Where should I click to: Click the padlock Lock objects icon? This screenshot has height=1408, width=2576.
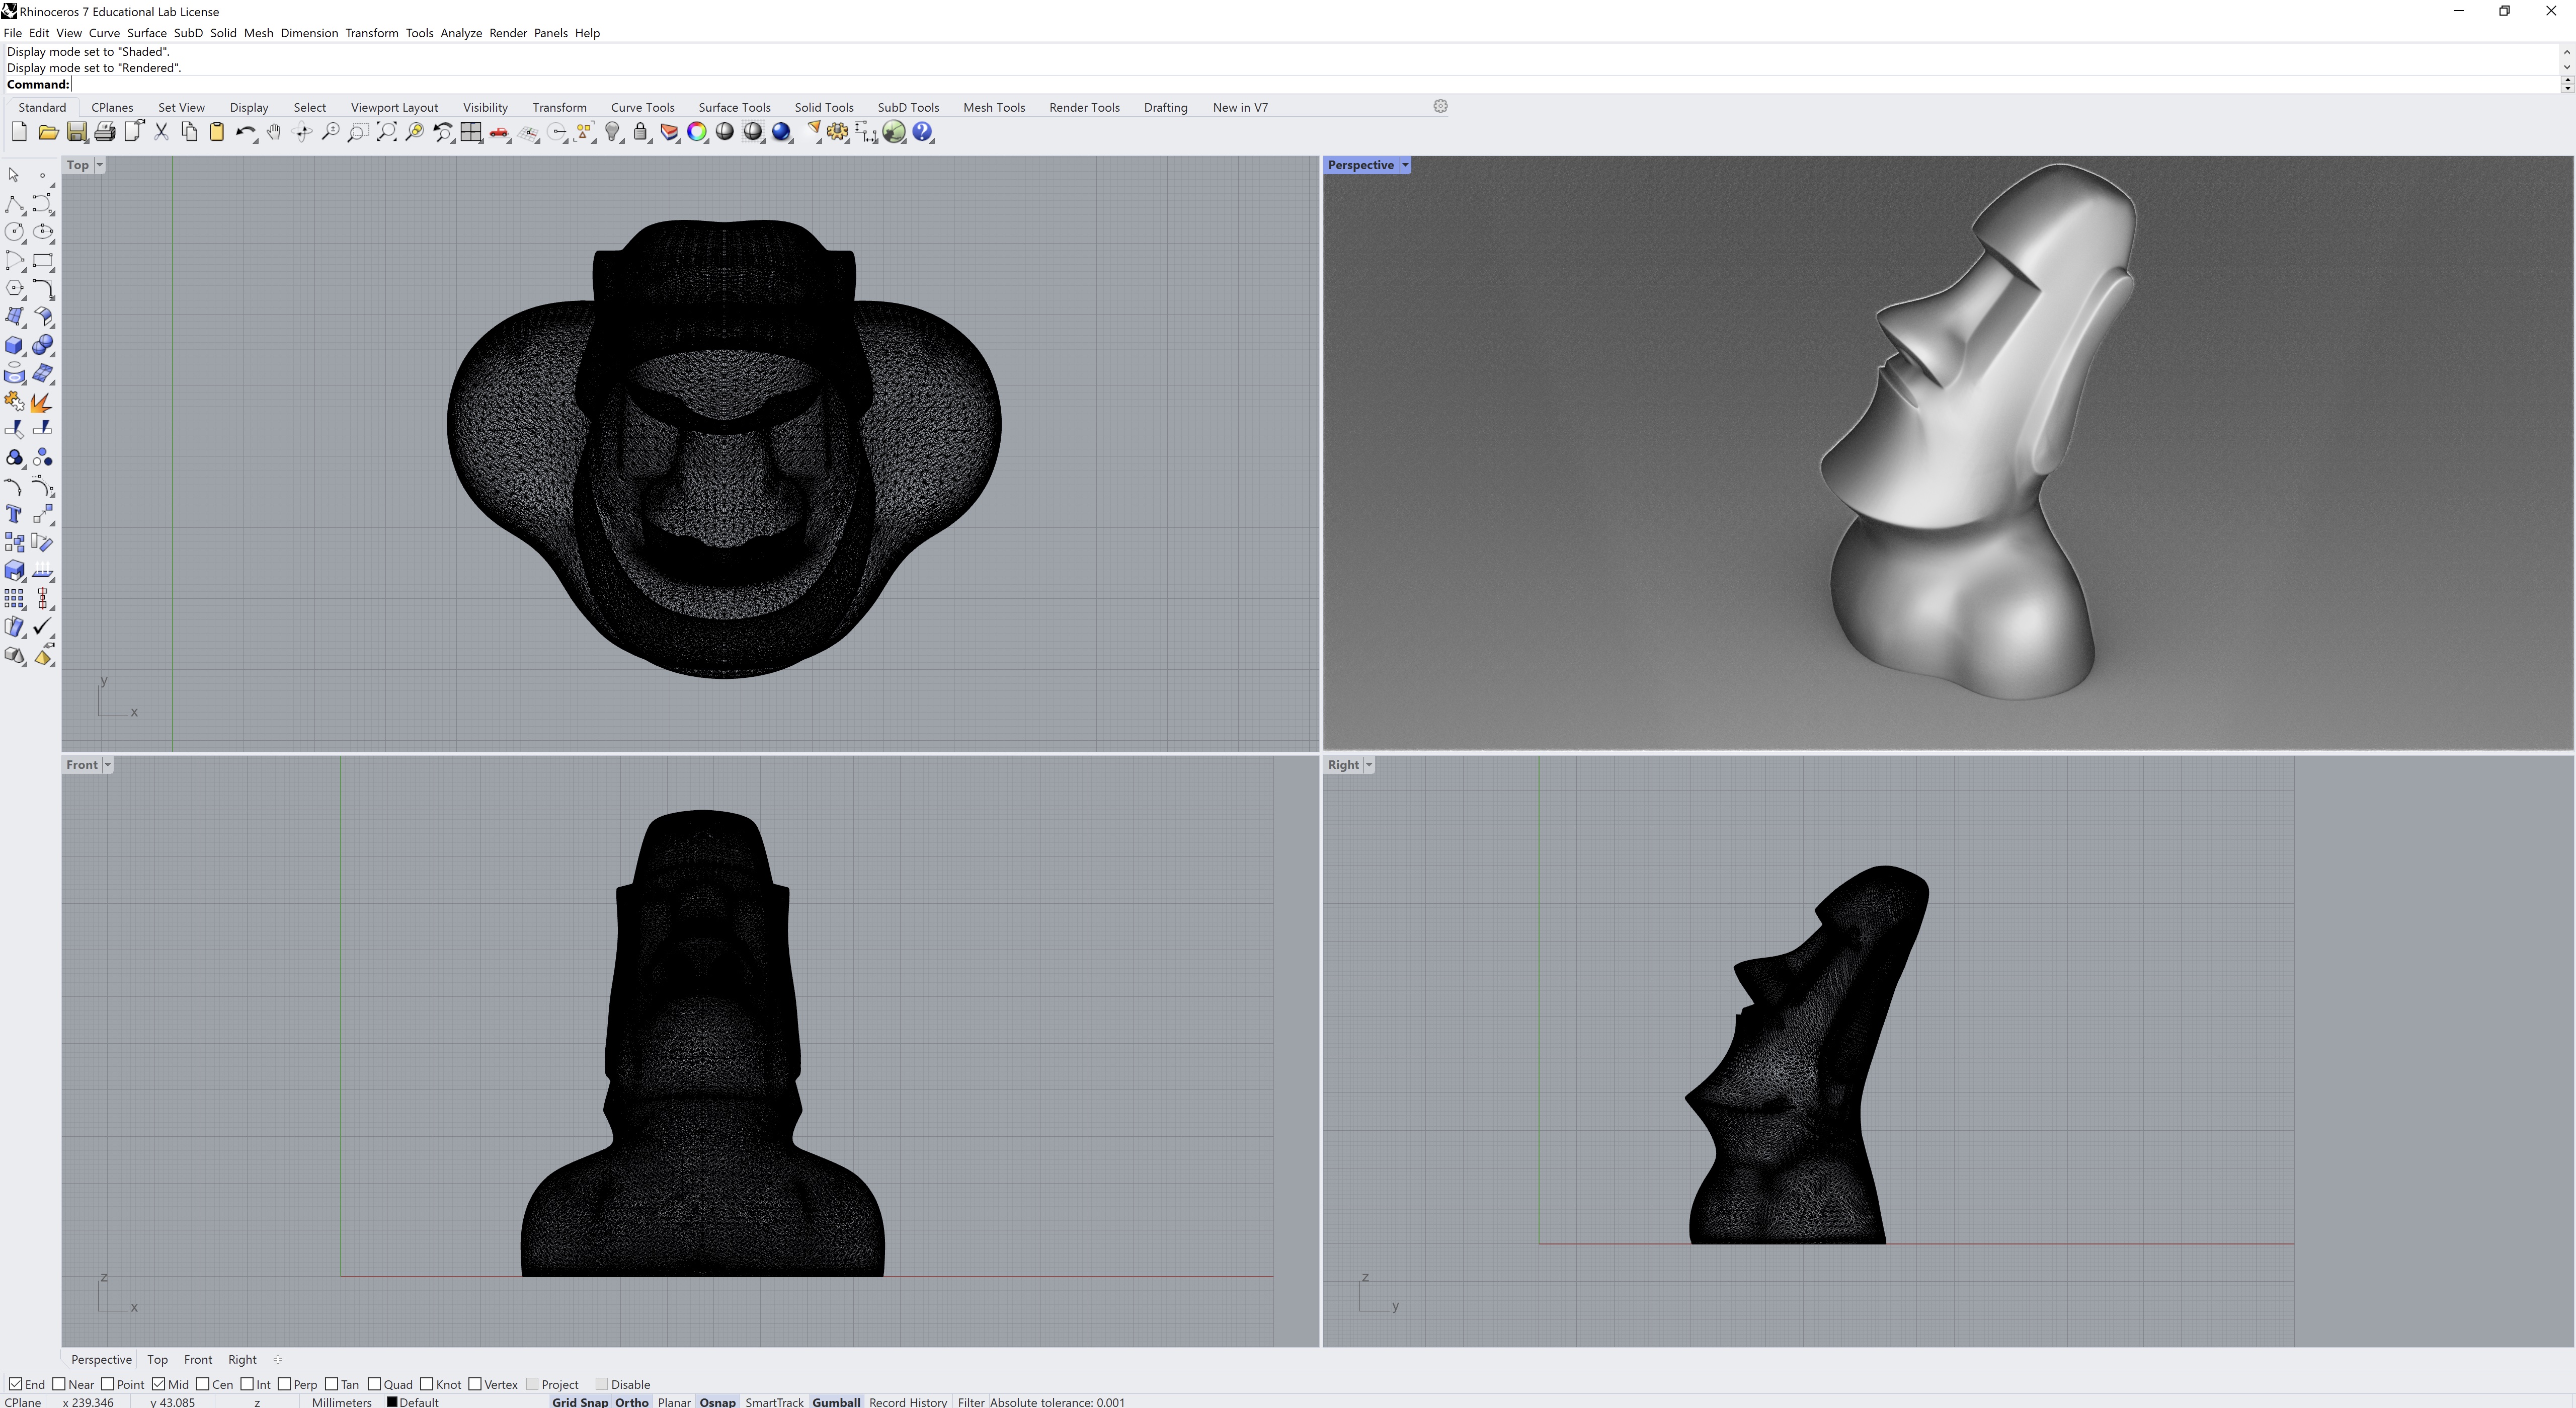641,132
